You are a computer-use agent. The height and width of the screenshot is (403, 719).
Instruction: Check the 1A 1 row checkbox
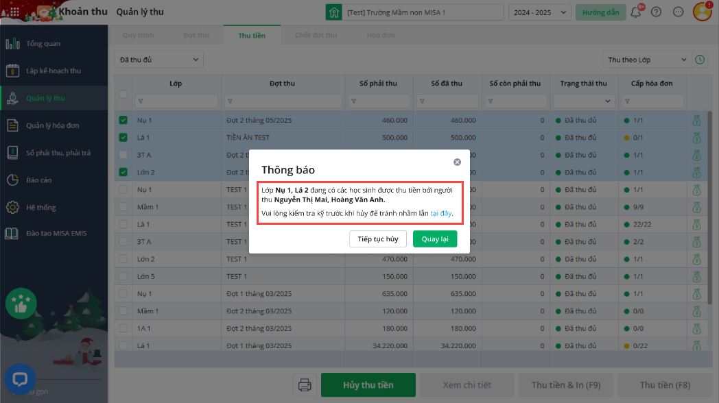coord(123,328)
